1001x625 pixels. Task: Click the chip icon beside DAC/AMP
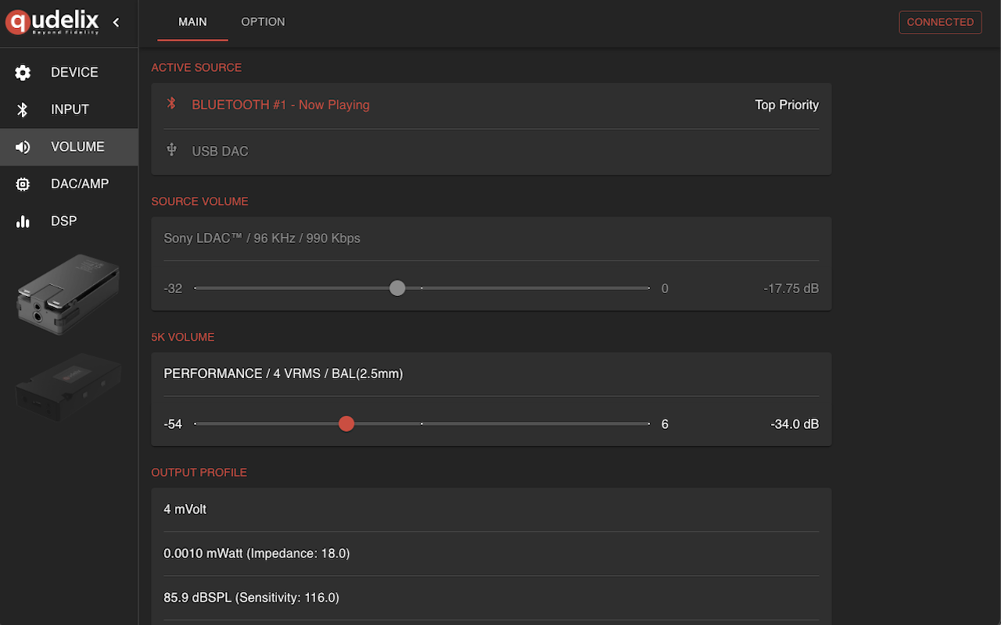click(x=23, y=184)
